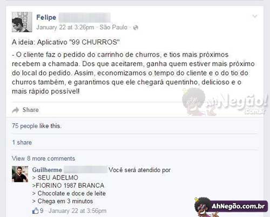Click the 9 likes count on comment
This screenshot has width=270, height=217.
(42, 211)
